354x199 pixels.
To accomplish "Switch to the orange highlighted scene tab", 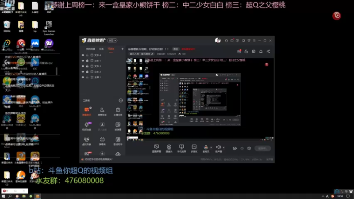I will pyautogui.click(x=111, y=49).
